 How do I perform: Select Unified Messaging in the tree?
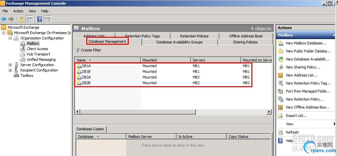point(41,60)
